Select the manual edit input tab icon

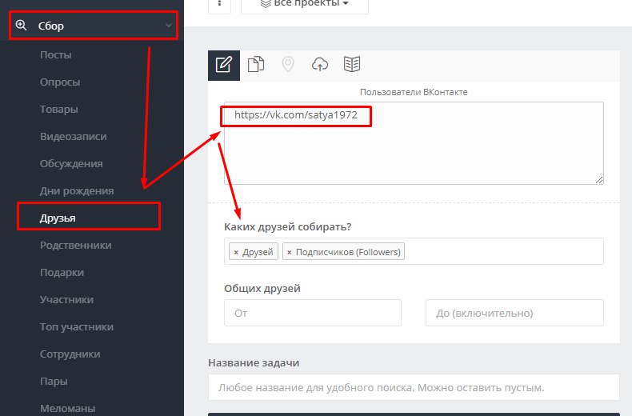pyautogui.click(x=224, y=65)
